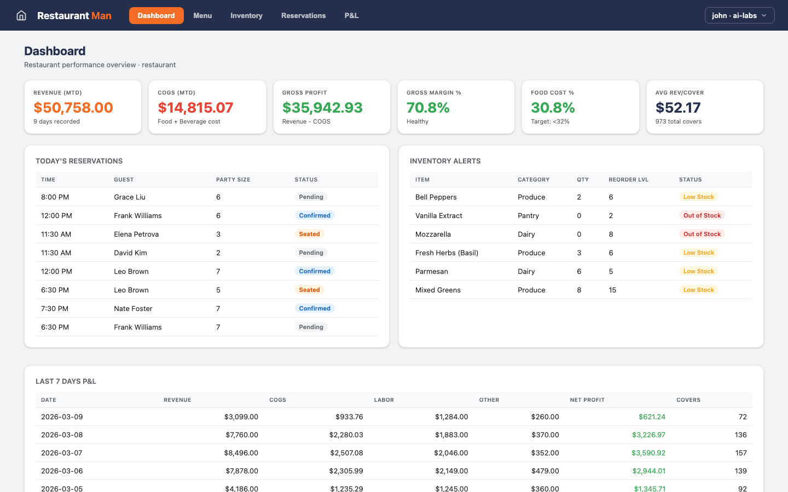788x492 pixels.
Task: Click the Party Size column header
Action: (x=233, y=179)
